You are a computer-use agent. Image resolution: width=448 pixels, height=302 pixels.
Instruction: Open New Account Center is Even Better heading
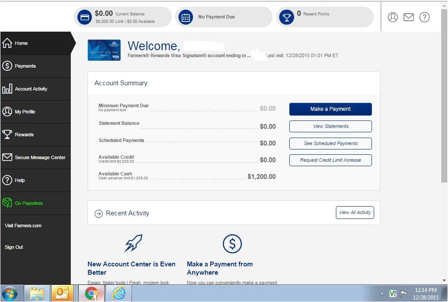[x=131, y=268]
